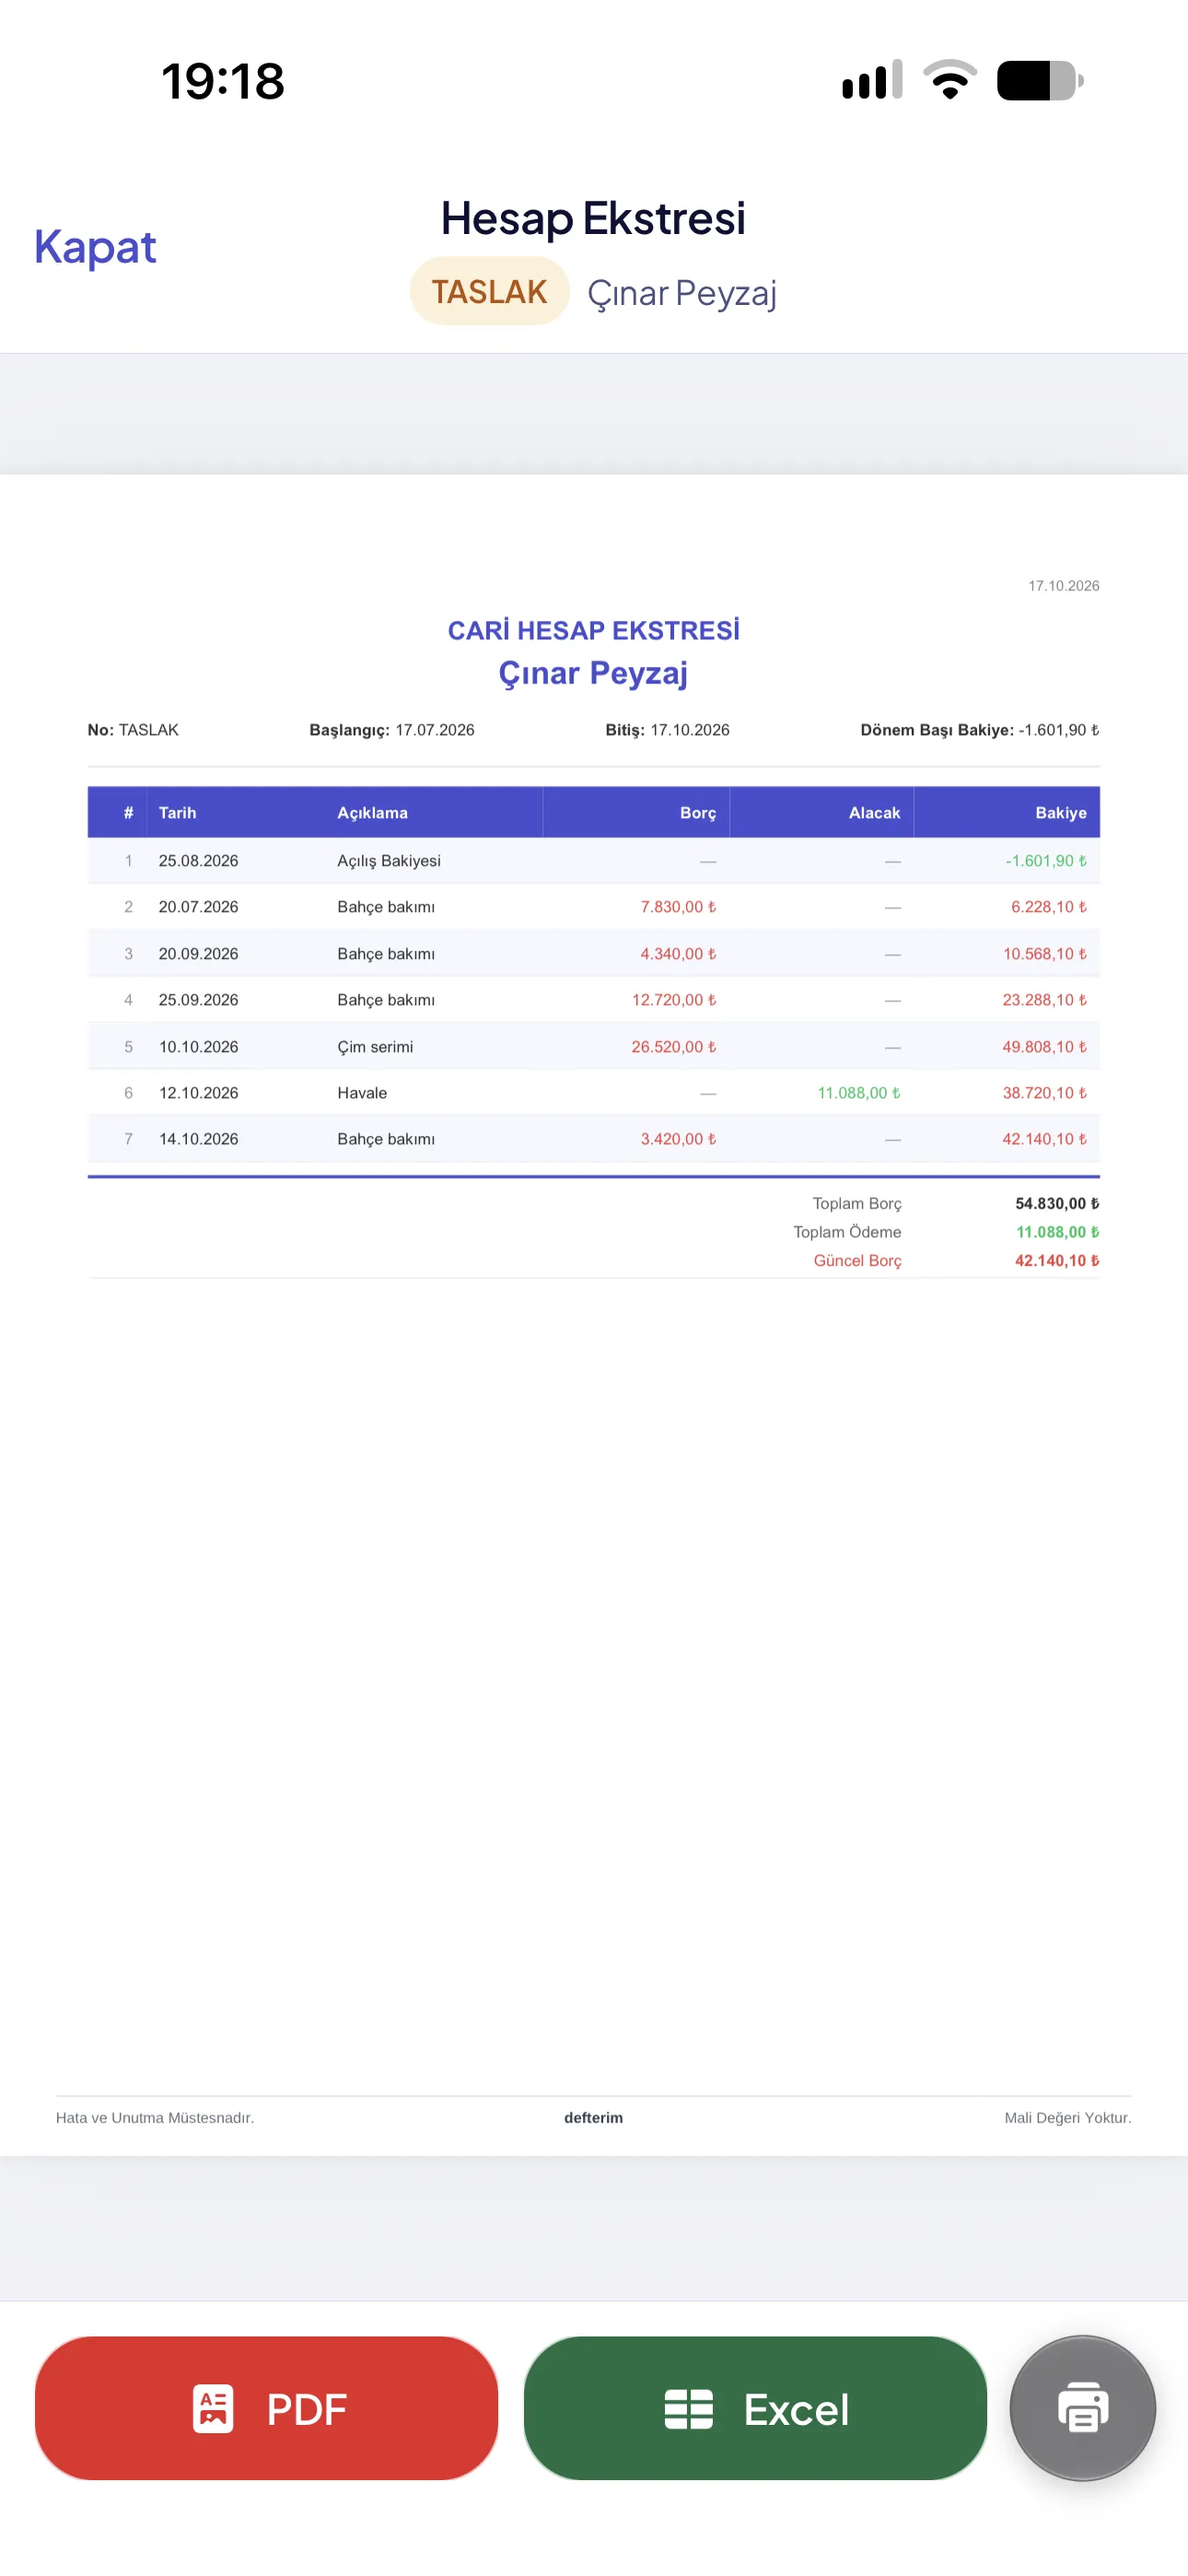Viewport: 1188px width, 2576px height.
Task: Tap the 19:18 clock in status bar
Action: [222, 81]
